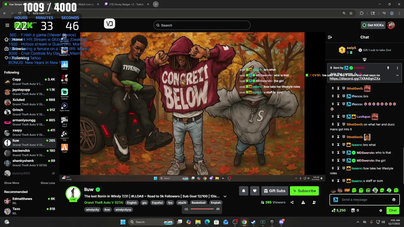404x227 pixels.
Task: Open OBS Studio from the taskbar
Action: (x=235, y=222)
